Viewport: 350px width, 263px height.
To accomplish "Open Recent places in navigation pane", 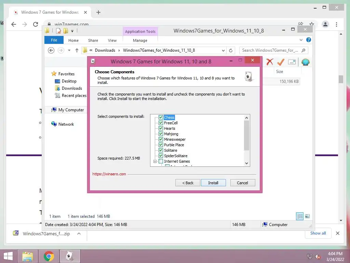I will 74,96.
